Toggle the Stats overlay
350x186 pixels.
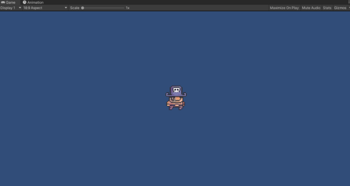pos(327,8)
